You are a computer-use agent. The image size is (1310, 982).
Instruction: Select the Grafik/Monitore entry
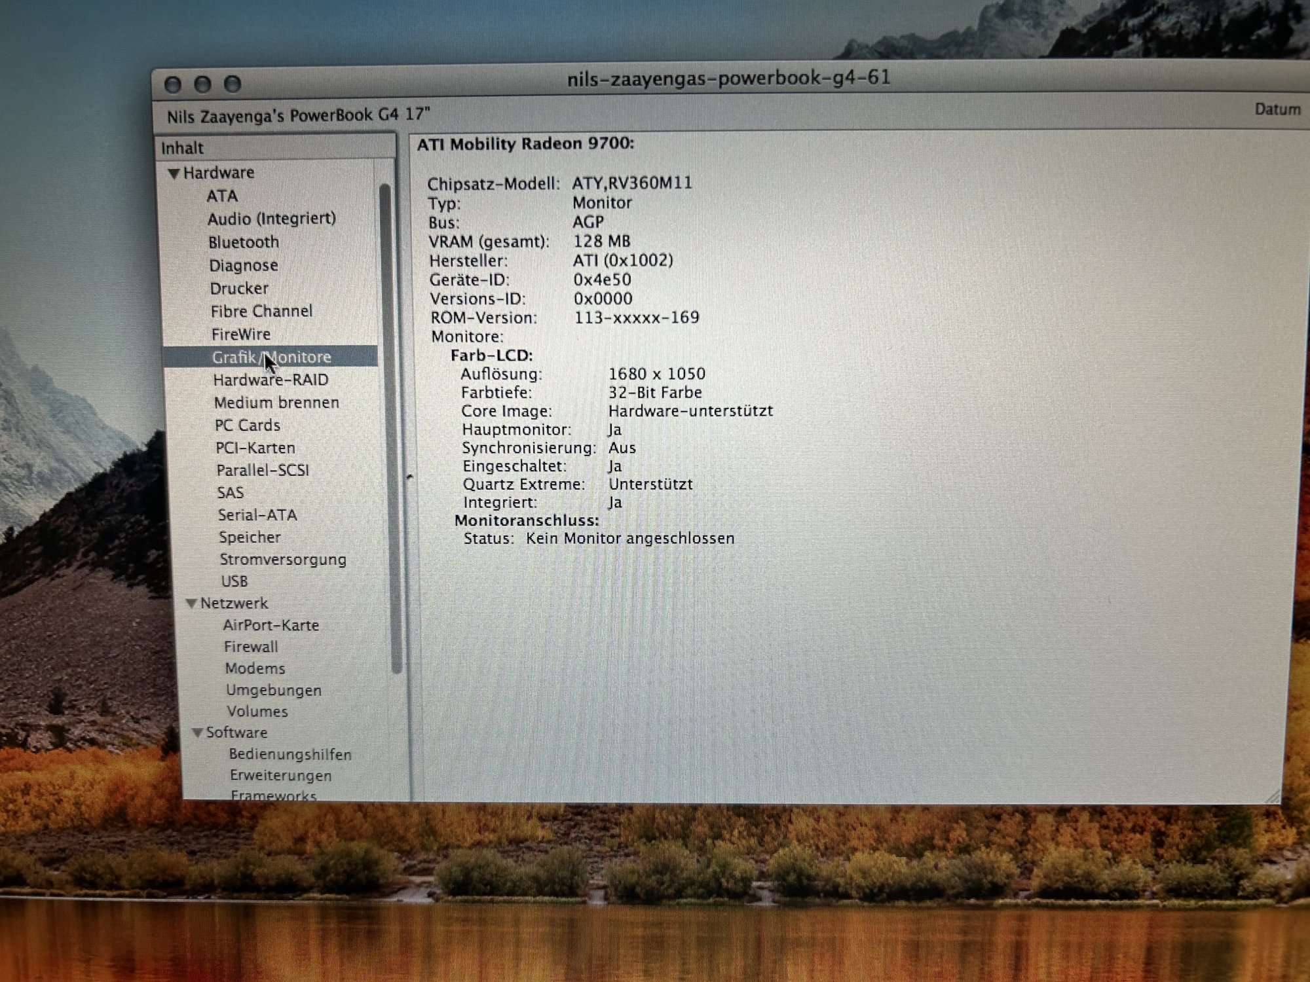(x=271, y=357)
